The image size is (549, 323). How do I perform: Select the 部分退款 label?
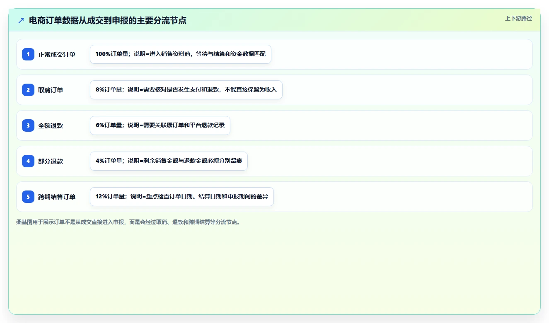51,161
